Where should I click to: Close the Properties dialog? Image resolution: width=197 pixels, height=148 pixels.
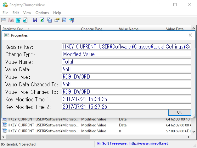(190, 35)
